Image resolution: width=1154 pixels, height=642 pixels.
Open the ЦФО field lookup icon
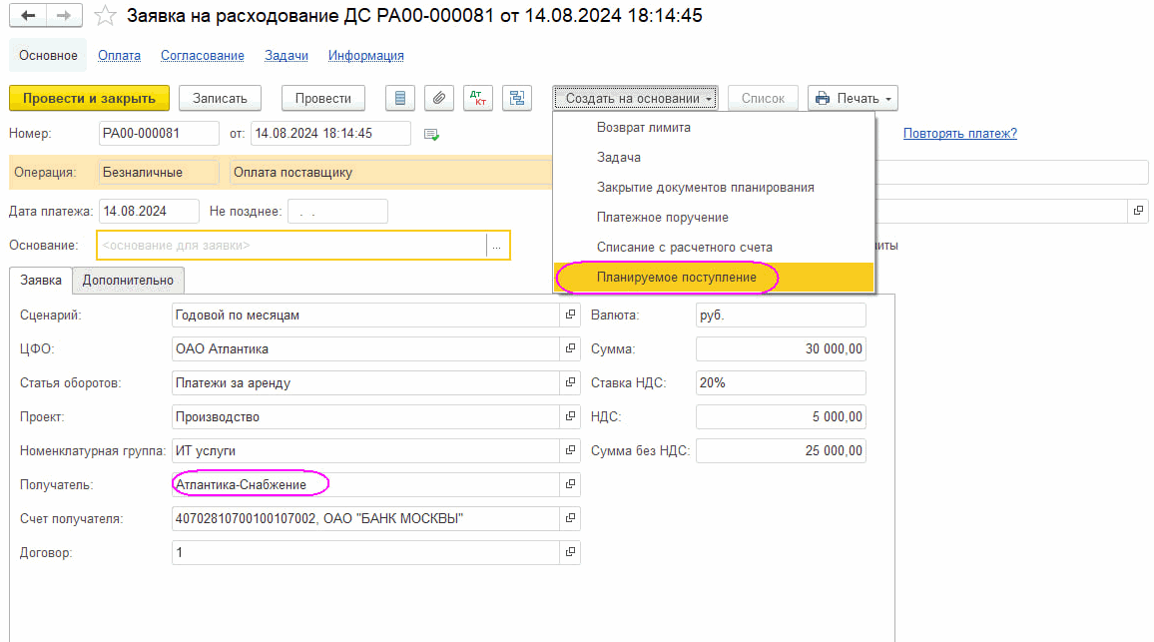[x=570, y=348]
